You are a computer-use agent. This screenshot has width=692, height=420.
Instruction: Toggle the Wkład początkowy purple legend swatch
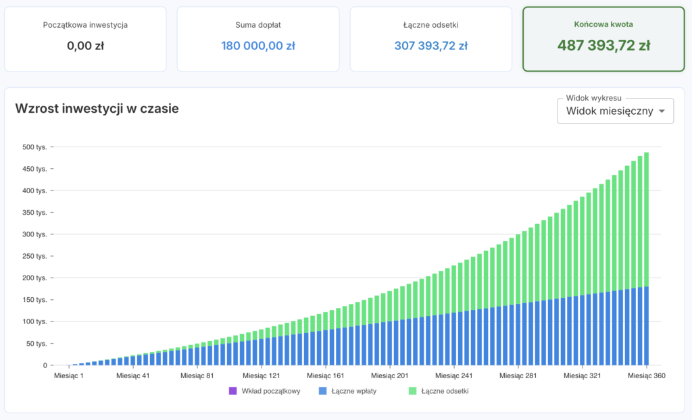(232, 391)
